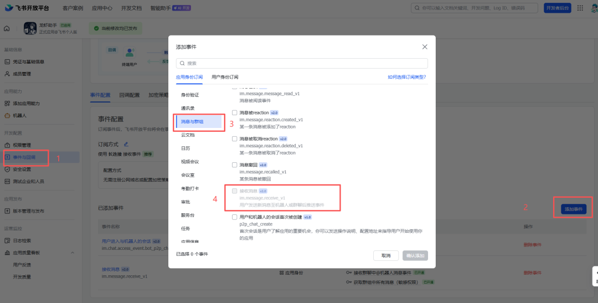Viewport: 598px width, 303px height.
Task: Check the 消息被取消reaction event checkbox
Action: coord(235,138)
